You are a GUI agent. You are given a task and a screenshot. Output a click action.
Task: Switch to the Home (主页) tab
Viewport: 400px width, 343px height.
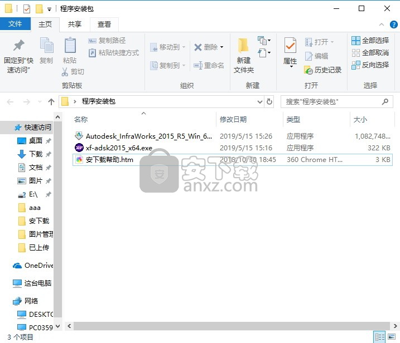coord(45,24)
